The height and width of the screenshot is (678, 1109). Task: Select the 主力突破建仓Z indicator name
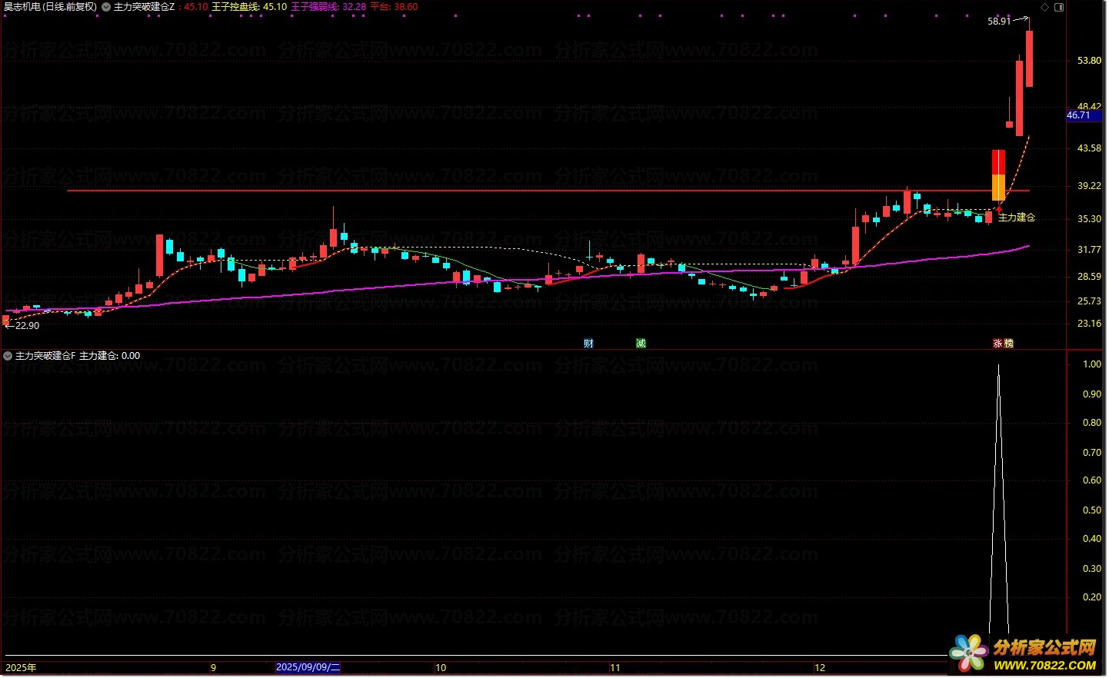point(144,7)
